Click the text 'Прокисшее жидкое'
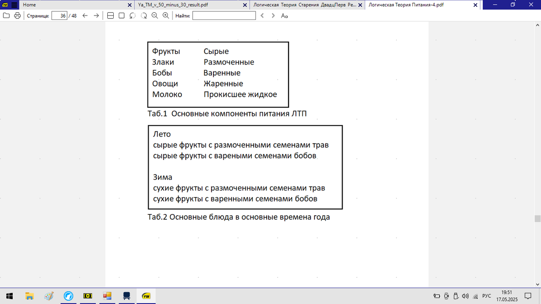 point(240,95)
